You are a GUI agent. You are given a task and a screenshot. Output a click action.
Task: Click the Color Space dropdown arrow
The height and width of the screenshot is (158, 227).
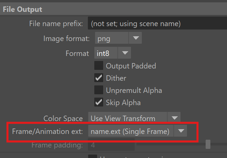coord(174,118)
